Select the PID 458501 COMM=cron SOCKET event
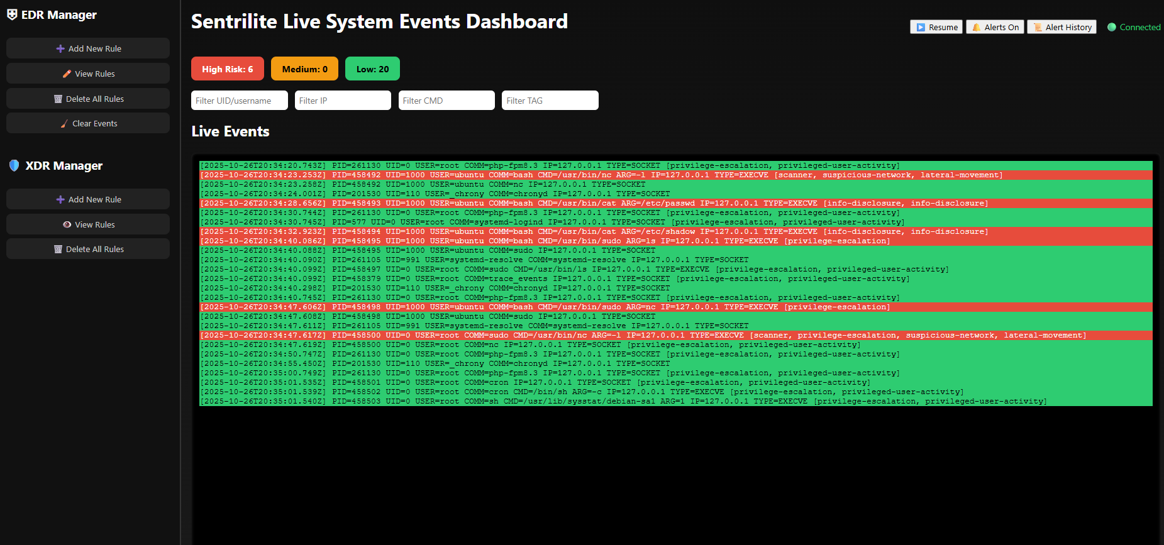 coord(676,383)
